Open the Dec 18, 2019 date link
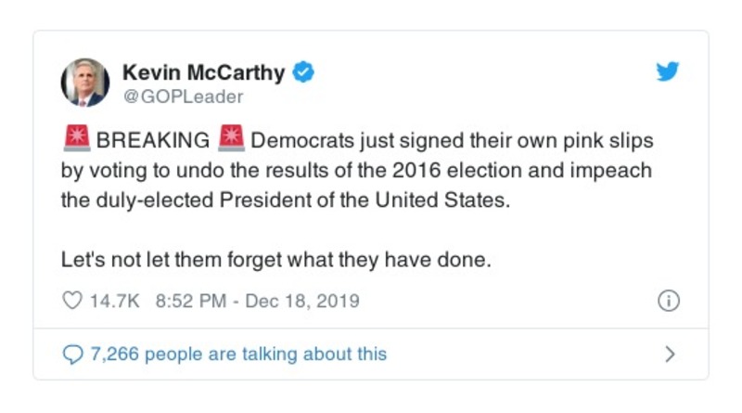742x413 pixels. pos(301,302)
